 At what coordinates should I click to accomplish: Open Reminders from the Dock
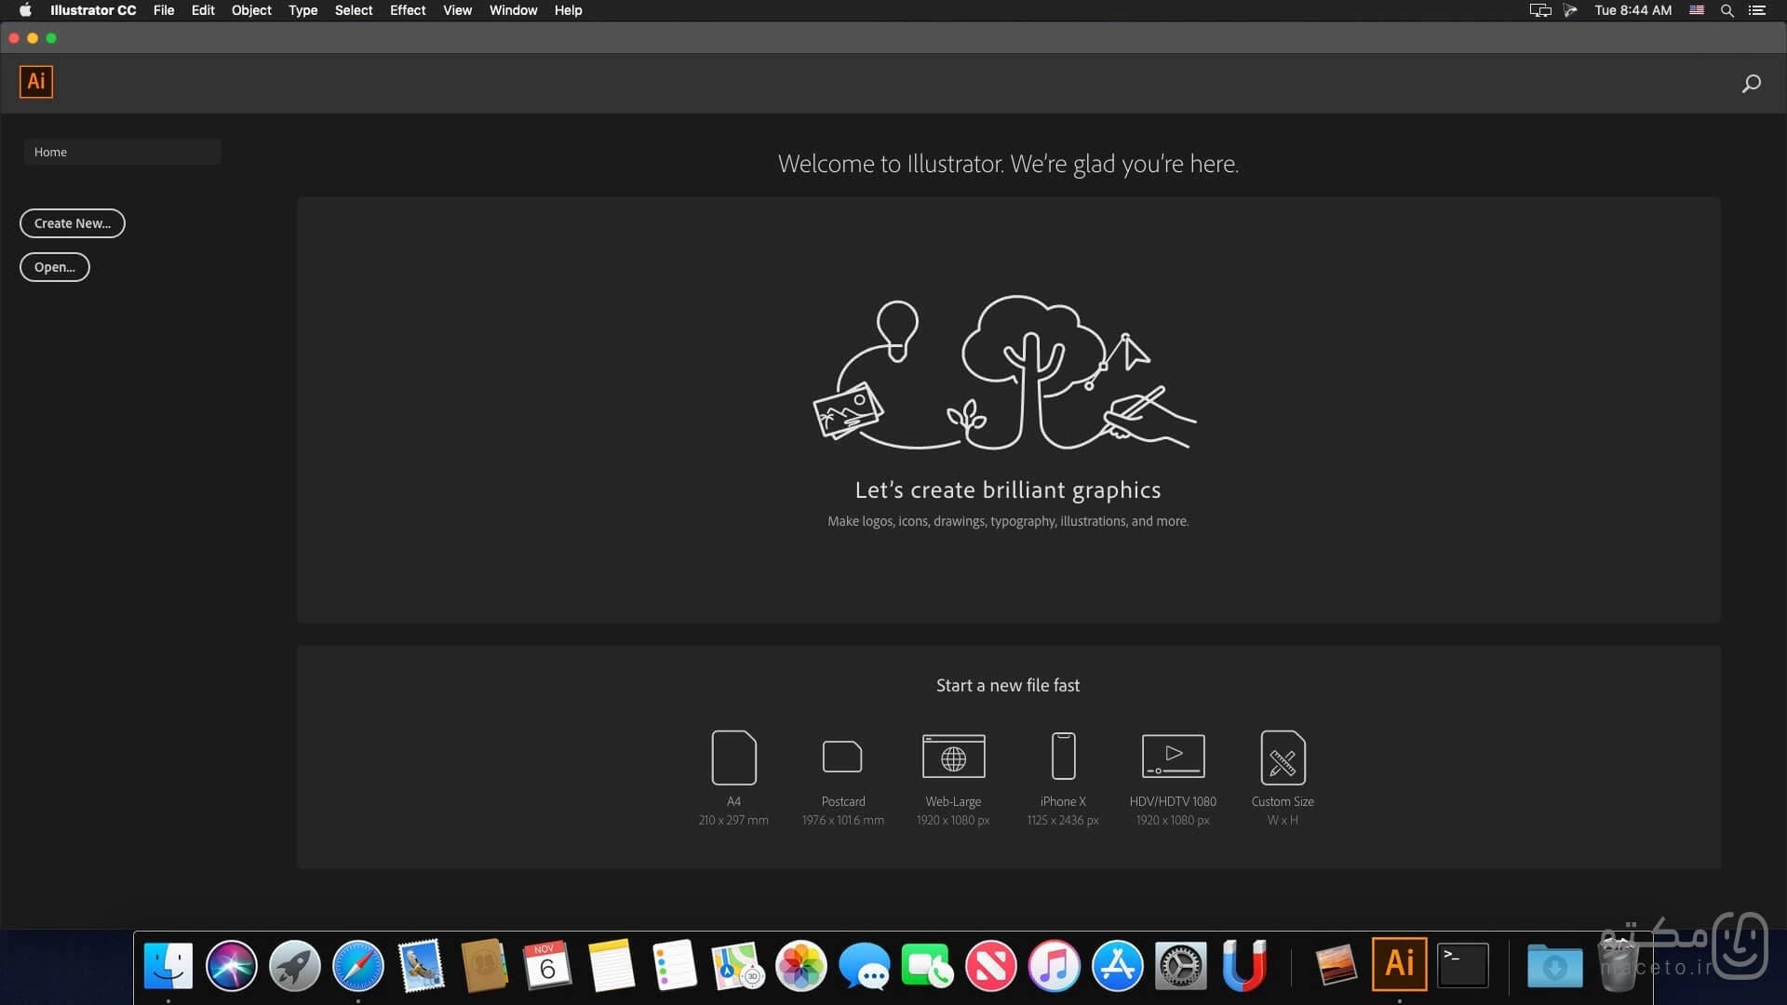[x=675, y=966]
